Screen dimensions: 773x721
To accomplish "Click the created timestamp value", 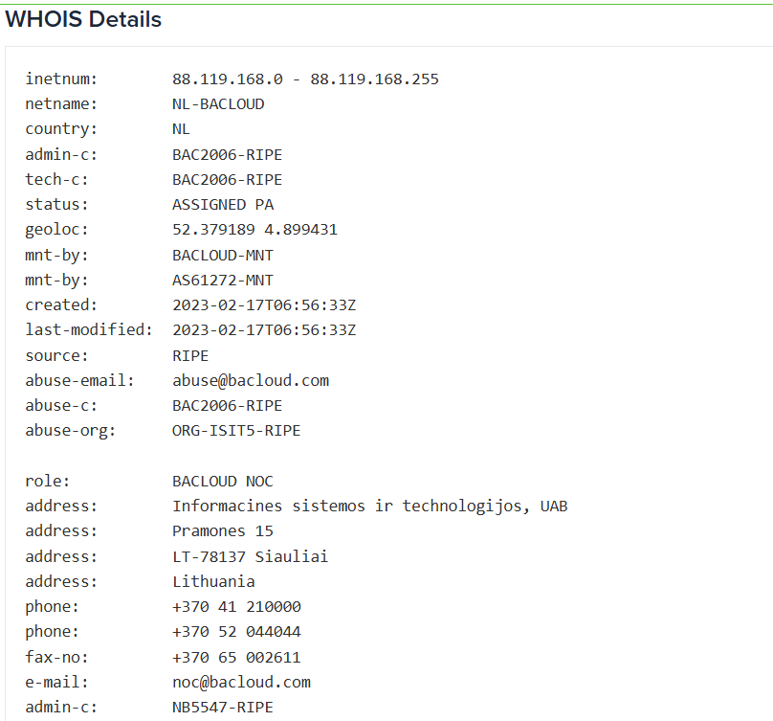I will 264,305.
